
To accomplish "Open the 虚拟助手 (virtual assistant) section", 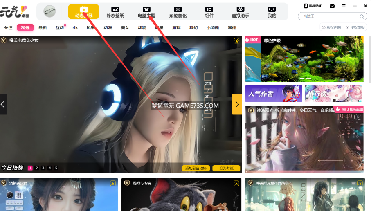I will coord(241,12).
